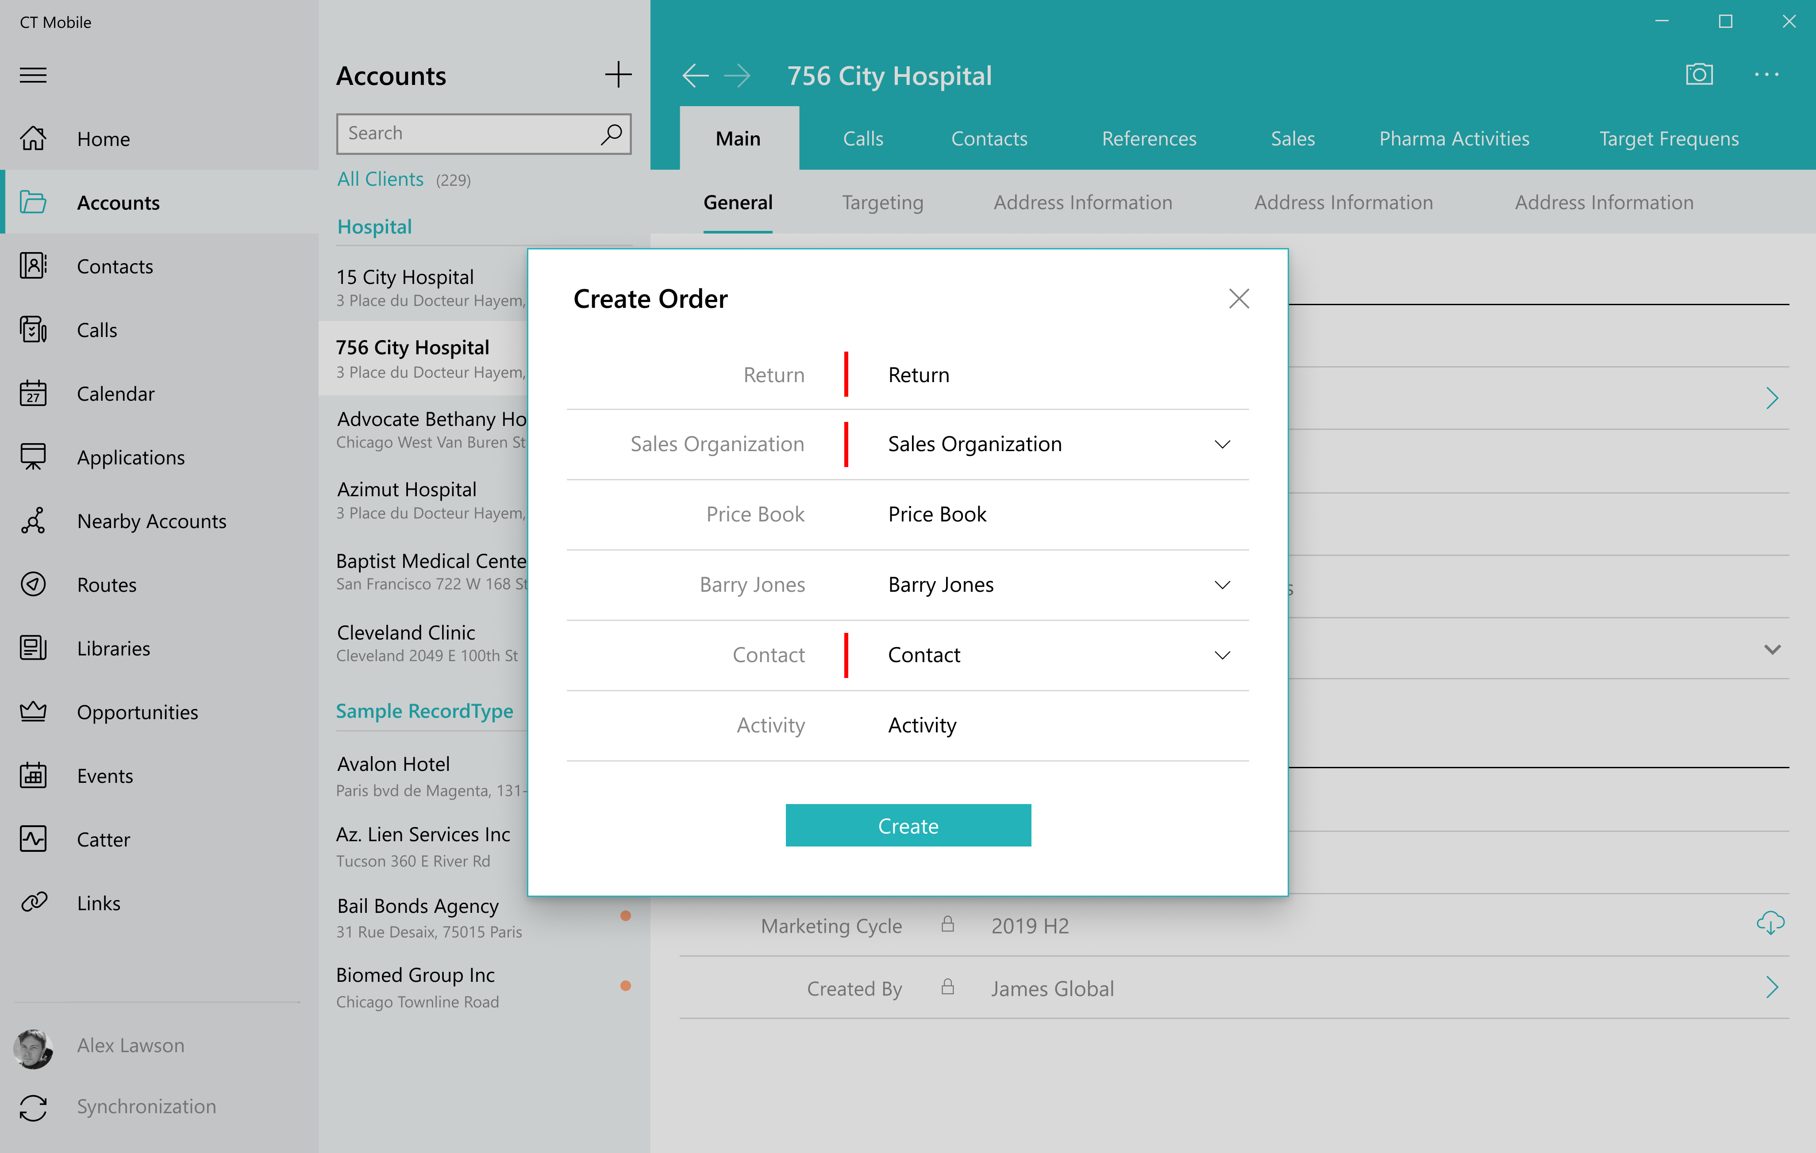
Task: Click the Accounts search field
Action: click(468, 134)
